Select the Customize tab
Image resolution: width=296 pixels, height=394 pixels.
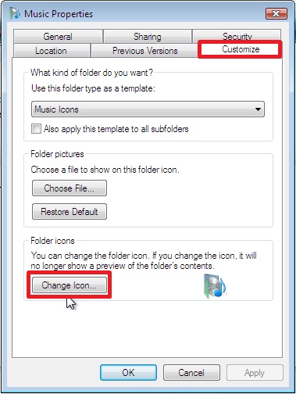click(241, 49)
